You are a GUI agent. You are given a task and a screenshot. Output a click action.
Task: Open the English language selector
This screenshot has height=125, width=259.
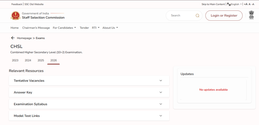coord(234,4)
